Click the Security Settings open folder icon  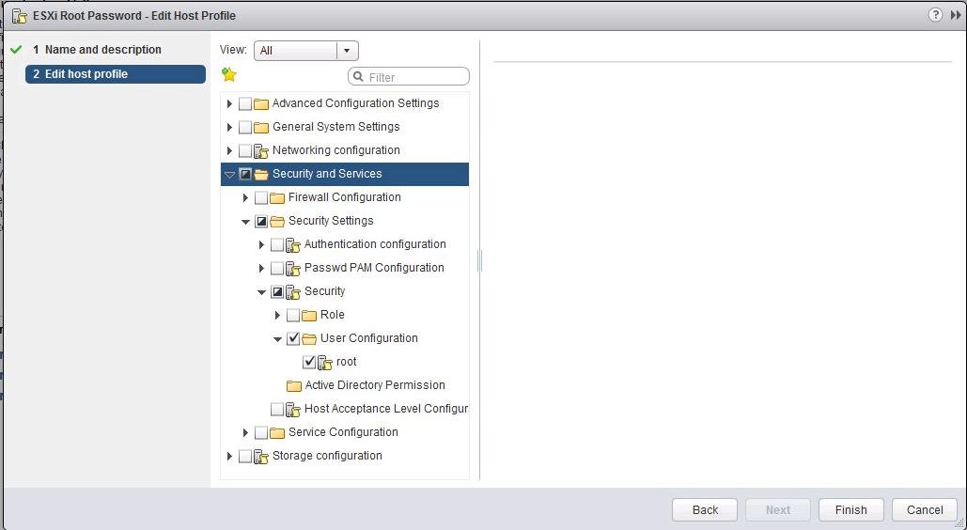[277, 221]
